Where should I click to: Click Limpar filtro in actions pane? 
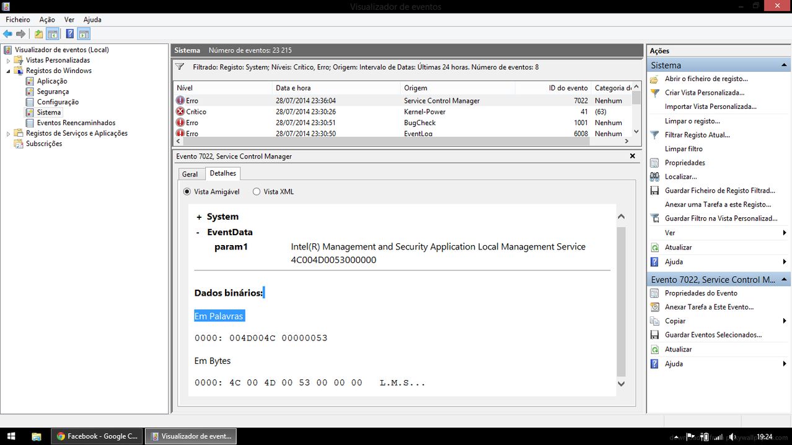click(x=684, y=149)
